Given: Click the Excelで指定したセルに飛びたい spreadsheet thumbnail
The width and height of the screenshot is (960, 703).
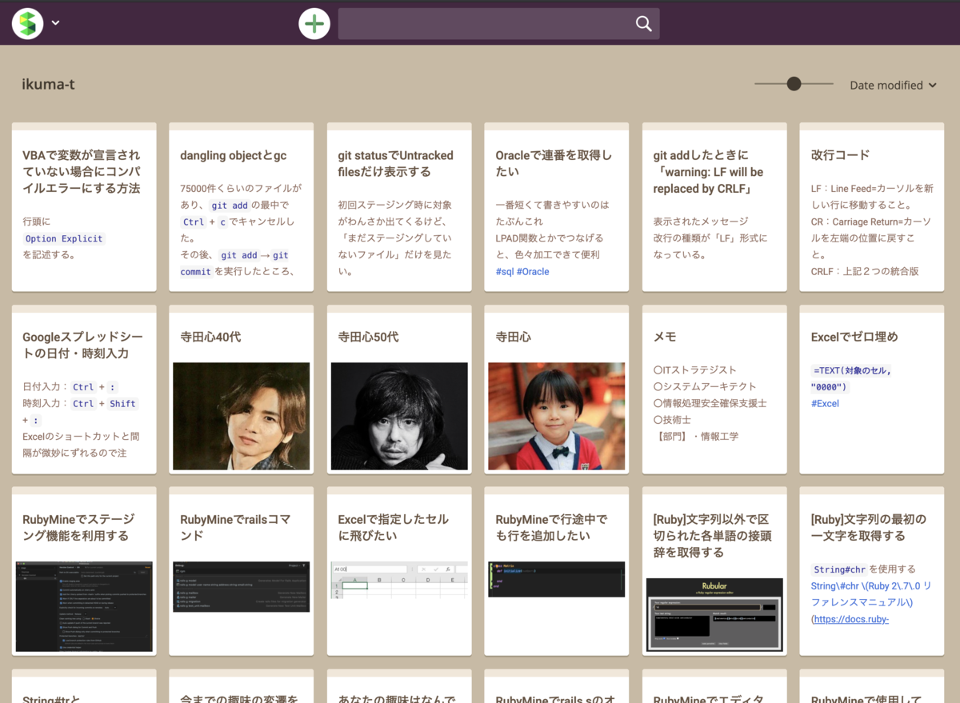Looking at the screenshot, I should 399,580.
